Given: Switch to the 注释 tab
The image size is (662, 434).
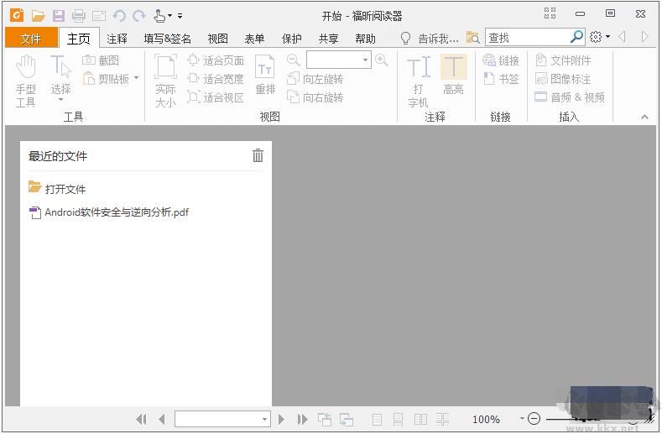Looking at the screenshot, I should (117, 39).
